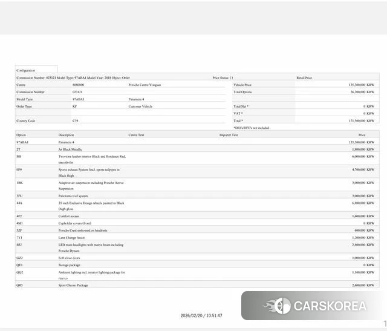Select 'Porsche Crest embossed on headrests'
This screenshot has height=331, width=387.
pyautogui.click(x=83, y=231)
